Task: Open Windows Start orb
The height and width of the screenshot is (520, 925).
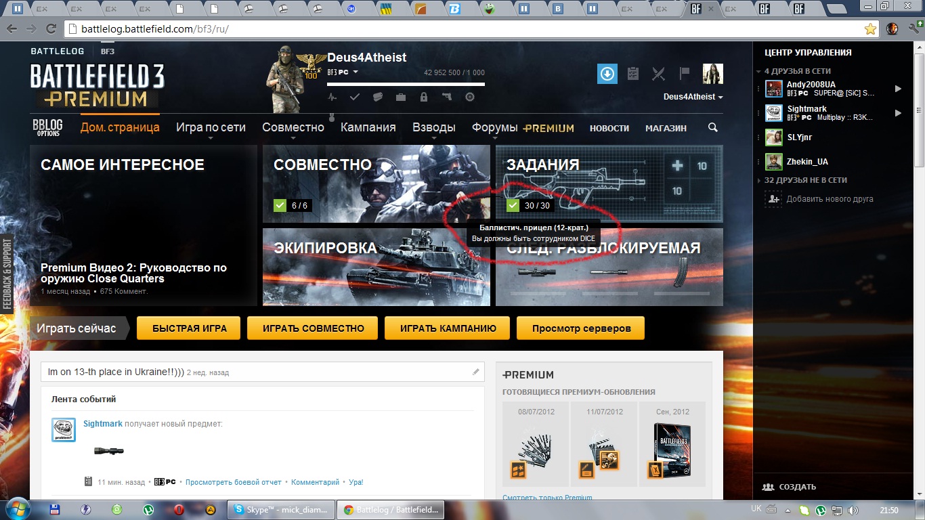Action: click(17, 509)
